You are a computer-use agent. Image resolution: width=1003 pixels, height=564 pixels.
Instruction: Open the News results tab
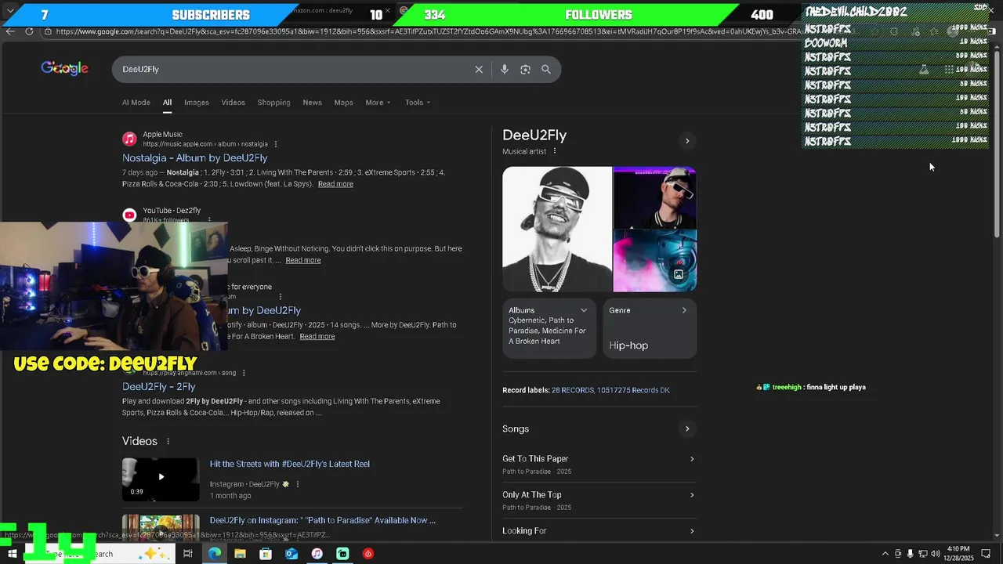coord(312,103)
